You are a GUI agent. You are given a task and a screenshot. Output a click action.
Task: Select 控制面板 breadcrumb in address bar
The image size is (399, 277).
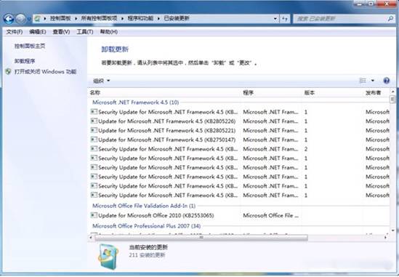click(x=60, y=18)
